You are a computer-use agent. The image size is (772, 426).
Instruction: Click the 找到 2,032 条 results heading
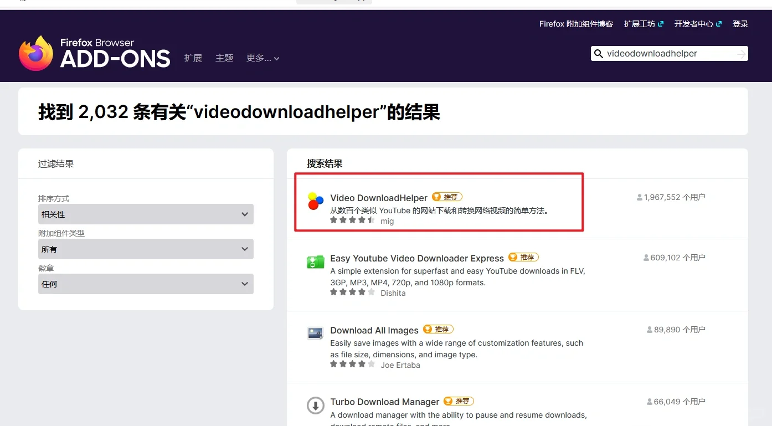tap(239, 112)
